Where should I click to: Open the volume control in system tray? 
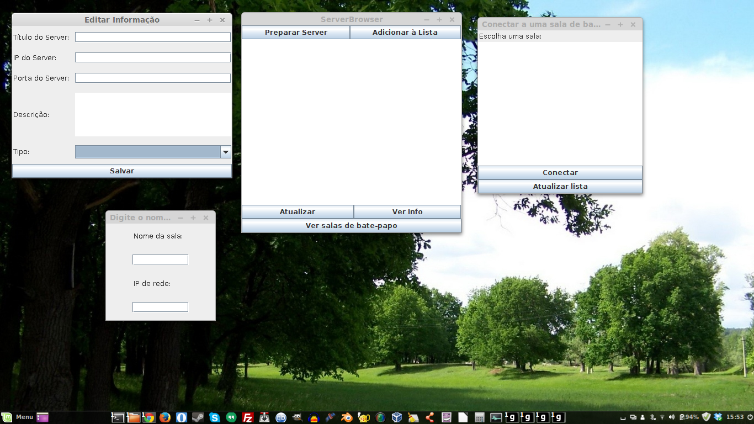point(671,417)
